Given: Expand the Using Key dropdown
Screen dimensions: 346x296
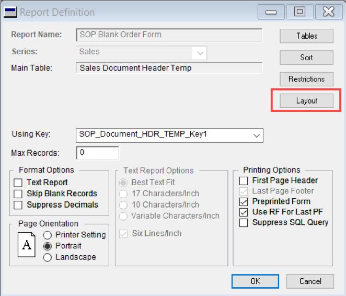Looking at the screenshot, I should click(256, 135).
